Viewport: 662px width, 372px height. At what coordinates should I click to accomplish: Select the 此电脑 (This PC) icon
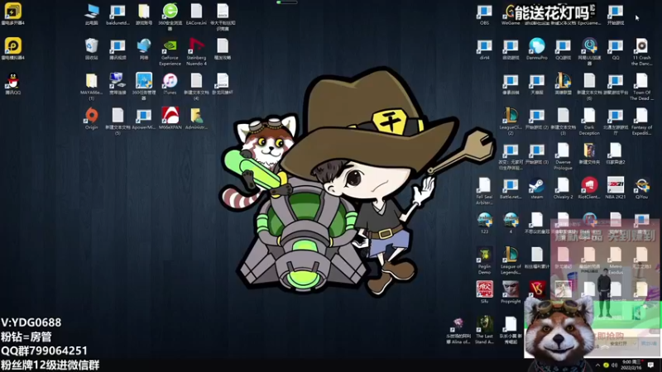tap(91, 14)
